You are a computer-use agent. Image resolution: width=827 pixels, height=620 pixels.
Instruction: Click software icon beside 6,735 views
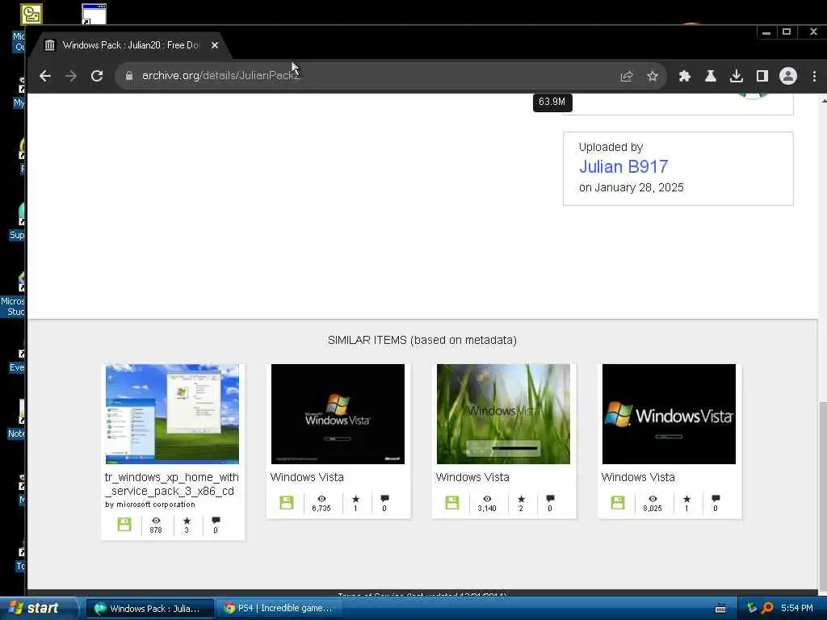click(x=287, y=502)
